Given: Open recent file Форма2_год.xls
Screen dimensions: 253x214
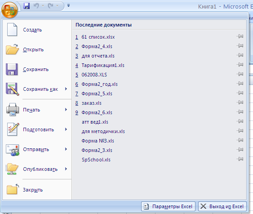Looking at the screenshot, I should point(100,84).
